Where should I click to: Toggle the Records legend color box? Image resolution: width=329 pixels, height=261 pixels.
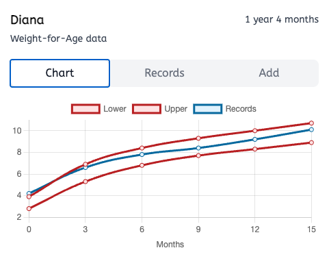click(208, 109)
